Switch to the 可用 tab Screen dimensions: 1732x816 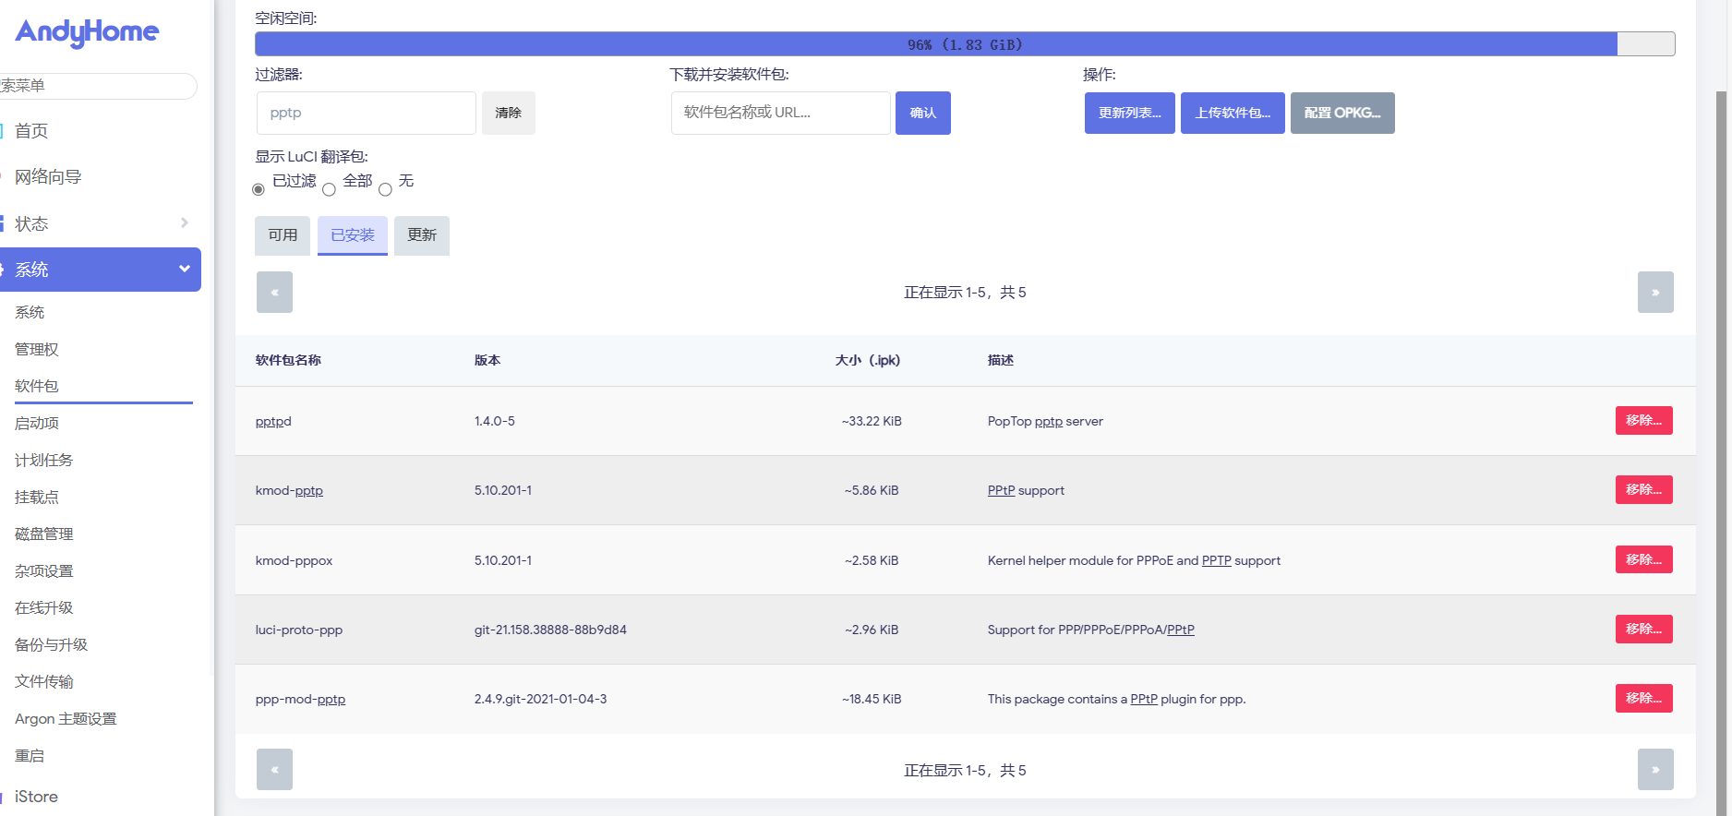tap(283, 235)
